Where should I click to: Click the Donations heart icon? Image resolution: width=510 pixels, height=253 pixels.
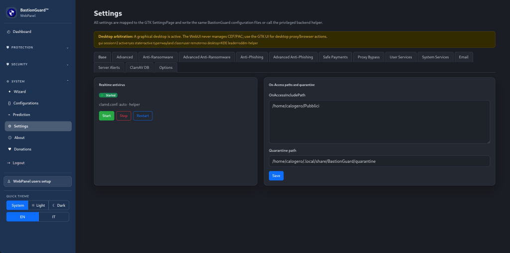coord(10,149)
